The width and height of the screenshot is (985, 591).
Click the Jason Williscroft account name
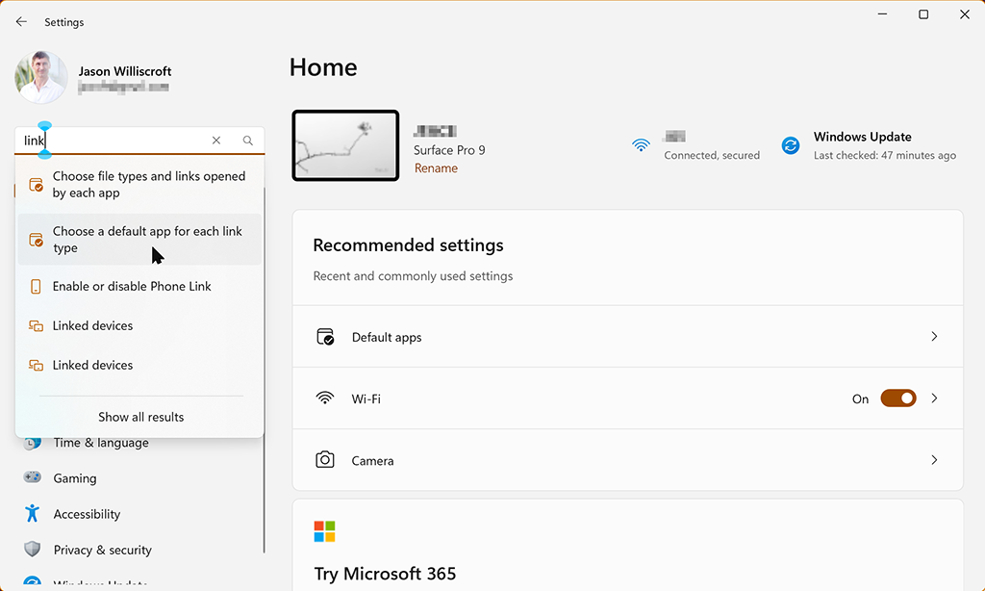click(x=125, y=71)
